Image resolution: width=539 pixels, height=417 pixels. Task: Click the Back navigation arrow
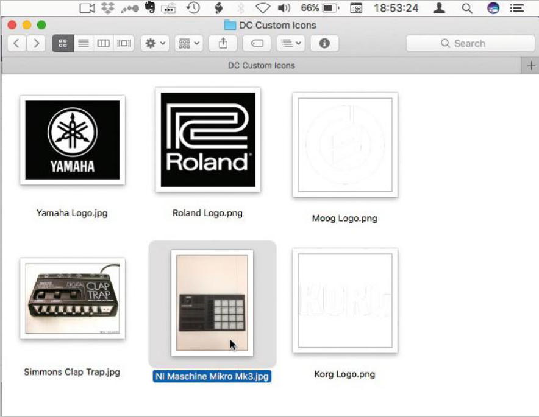click(16, 43)
